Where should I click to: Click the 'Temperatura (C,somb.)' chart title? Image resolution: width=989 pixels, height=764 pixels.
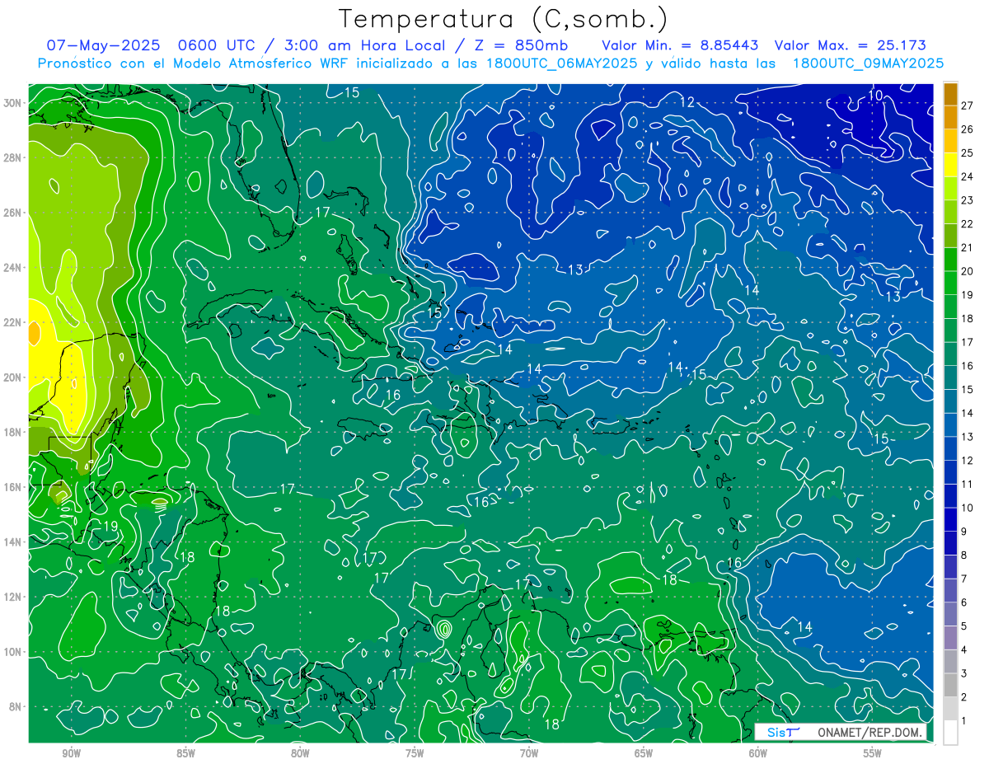(x=504, y=19)
